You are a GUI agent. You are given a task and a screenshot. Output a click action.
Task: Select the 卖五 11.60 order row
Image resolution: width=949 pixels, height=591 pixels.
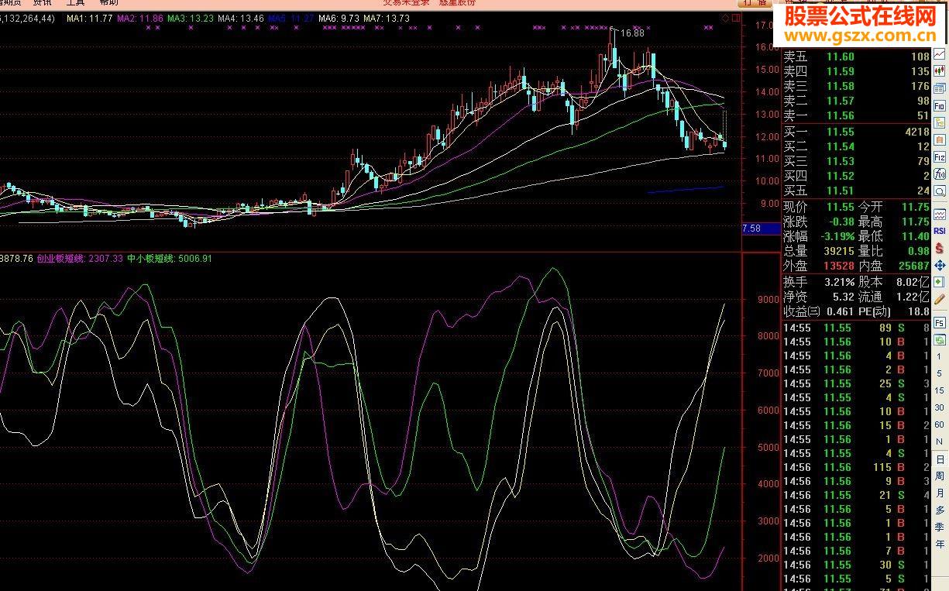[856, 57]
